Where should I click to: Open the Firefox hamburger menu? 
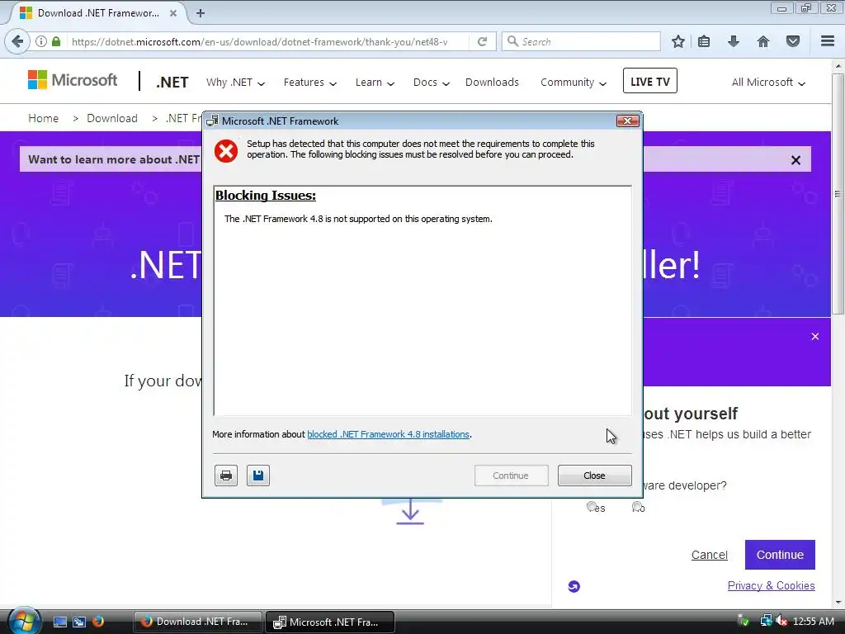click(828, 41)
